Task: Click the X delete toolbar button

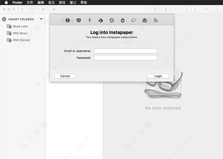Action: 176,9
